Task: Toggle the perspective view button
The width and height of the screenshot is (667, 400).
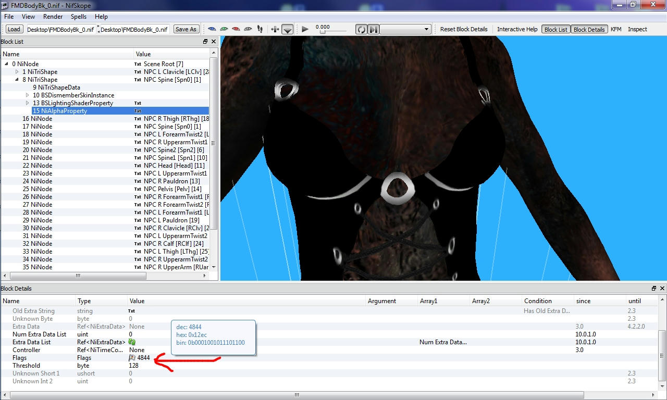Action: point(288,29)
